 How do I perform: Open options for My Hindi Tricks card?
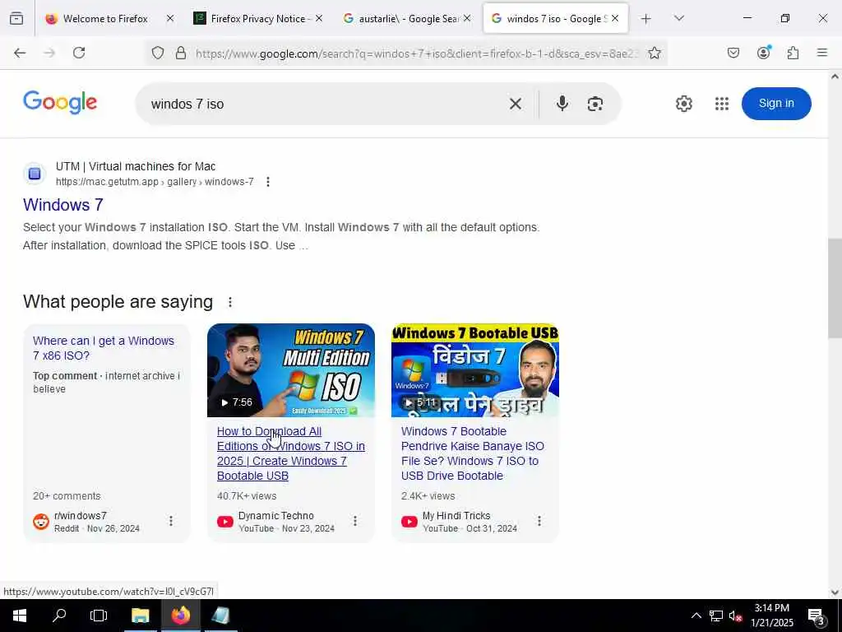[539, 521]
